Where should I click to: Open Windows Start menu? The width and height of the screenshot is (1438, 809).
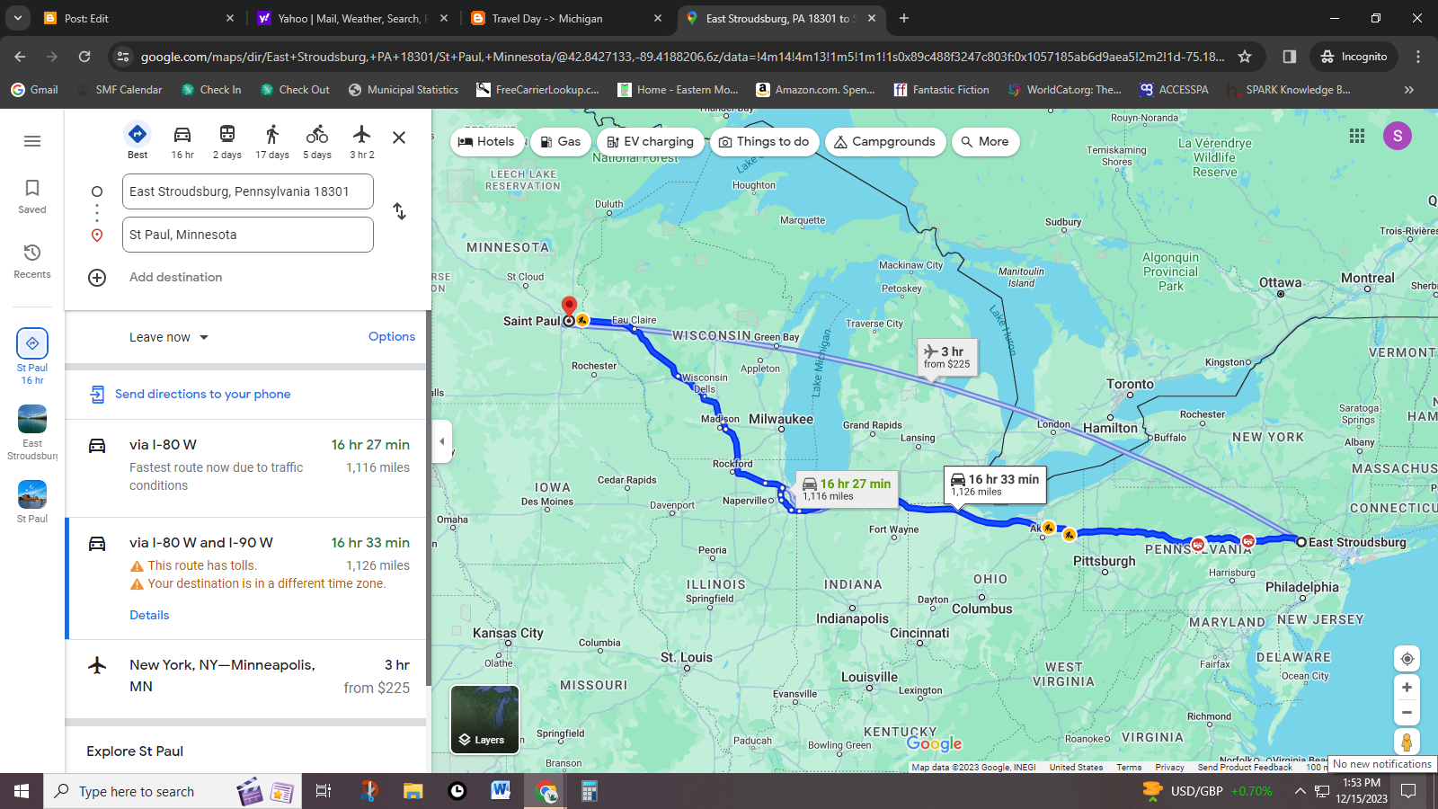pyautogui.click(x=22, y=791)
